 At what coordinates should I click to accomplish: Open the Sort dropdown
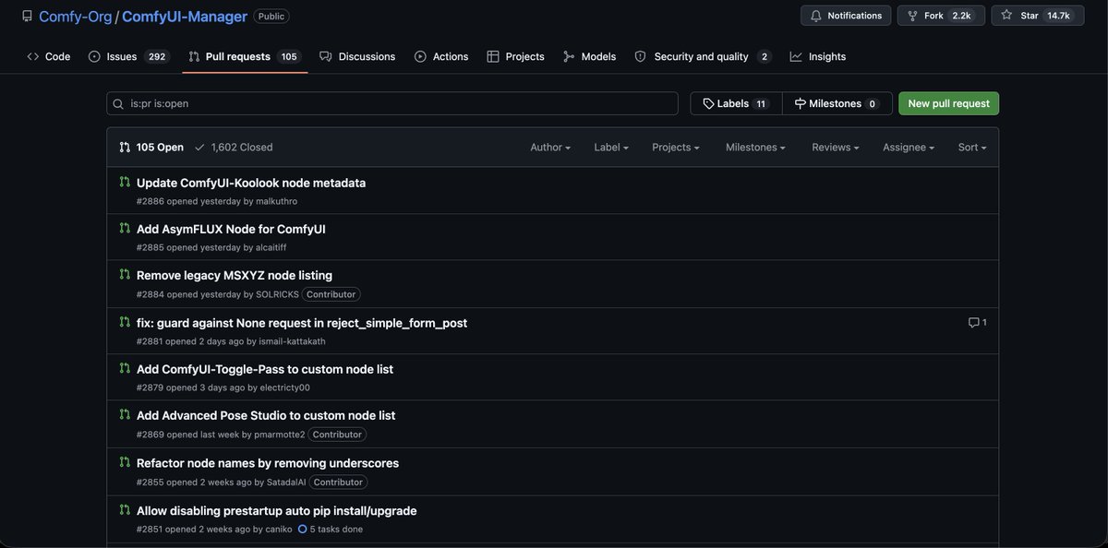tap(972, 147)
